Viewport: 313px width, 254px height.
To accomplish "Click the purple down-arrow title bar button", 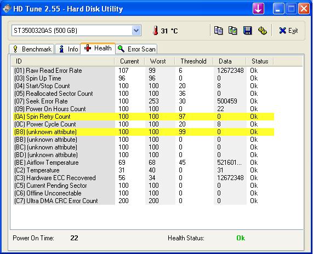I will (258, 9).
